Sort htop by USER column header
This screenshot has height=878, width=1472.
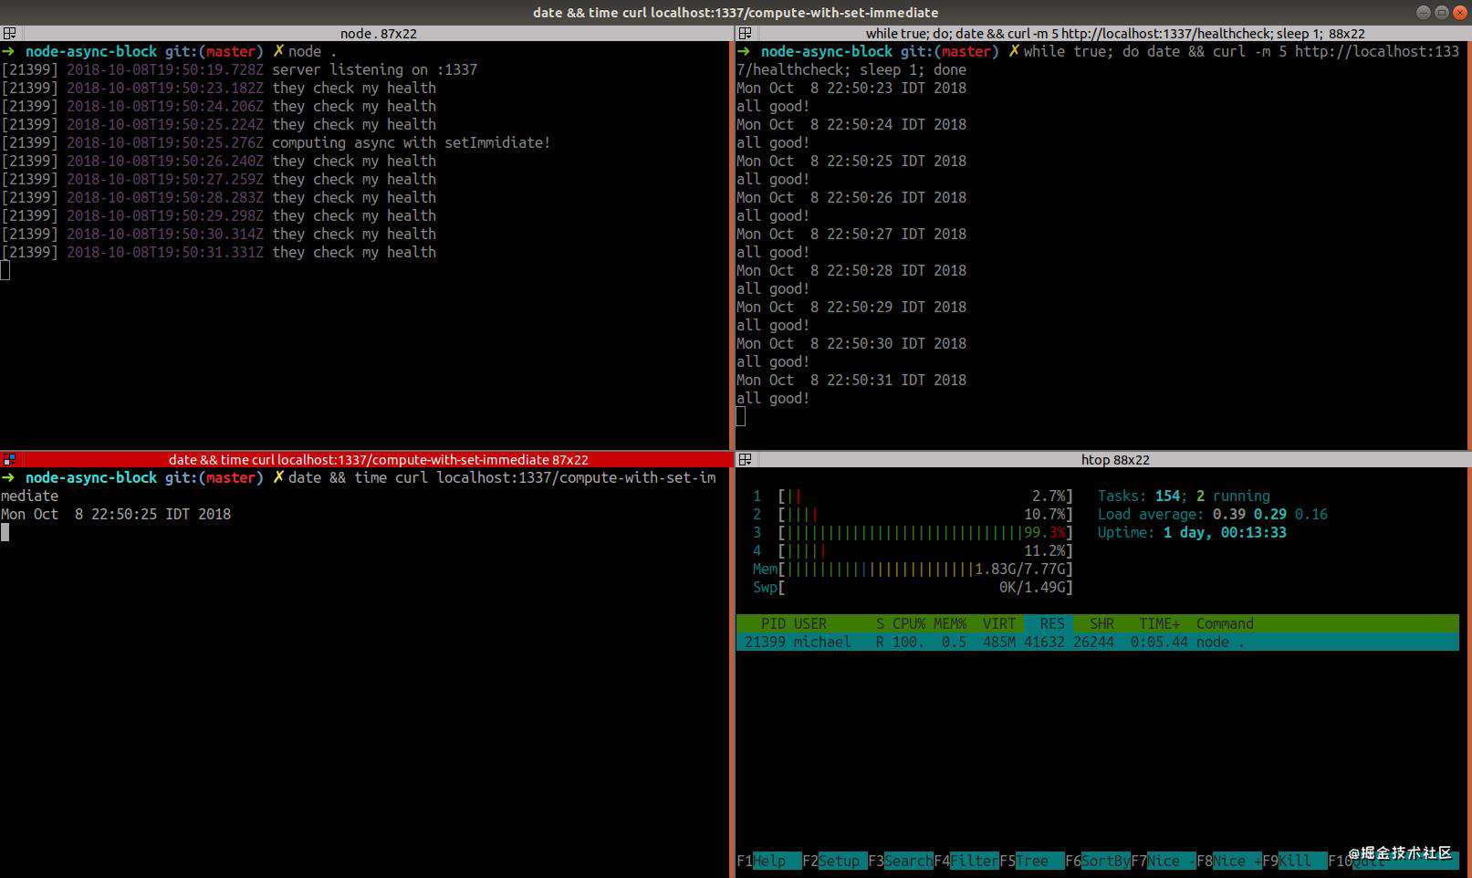tap(810, 624)
